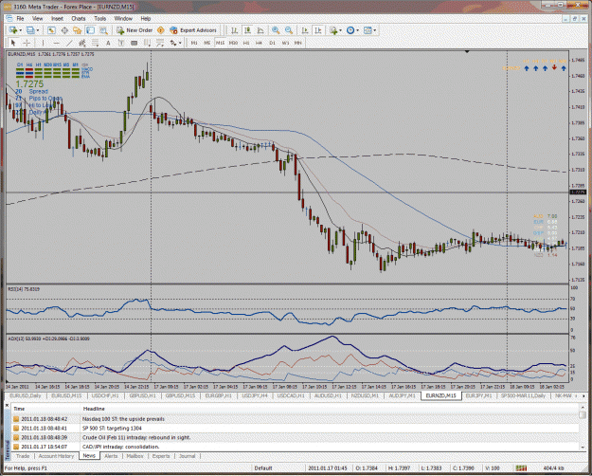Switch chart to Bar Chart mode
The width and height of the screenshot is (592, 476).
coord(234,30)
